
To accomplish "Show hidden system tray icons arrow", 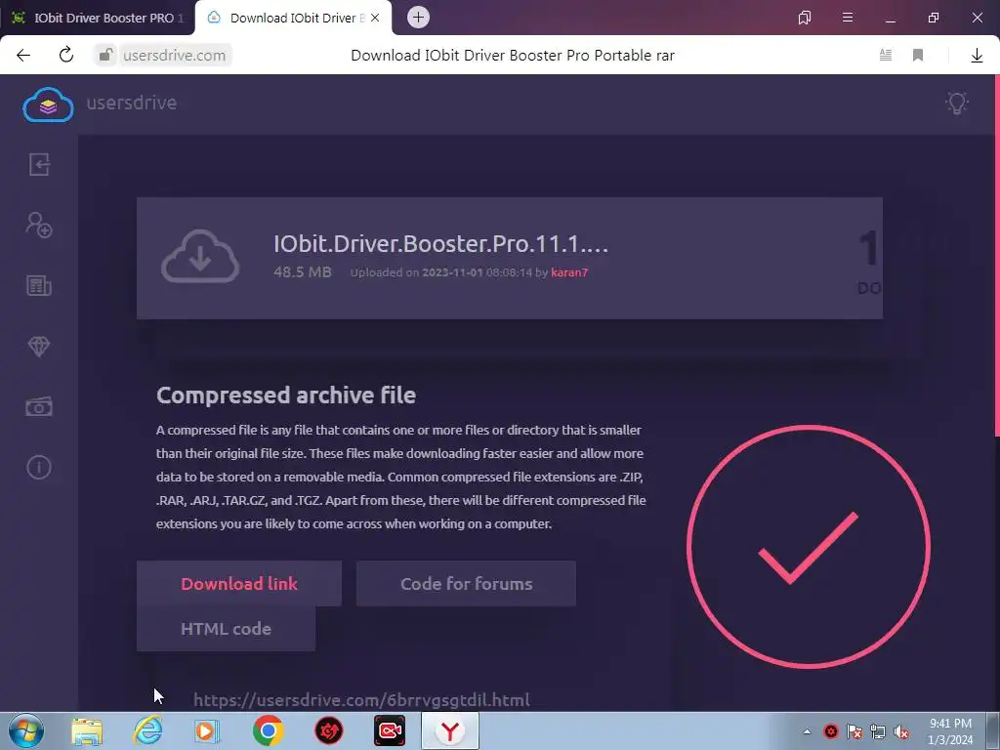I will point(807,731).
